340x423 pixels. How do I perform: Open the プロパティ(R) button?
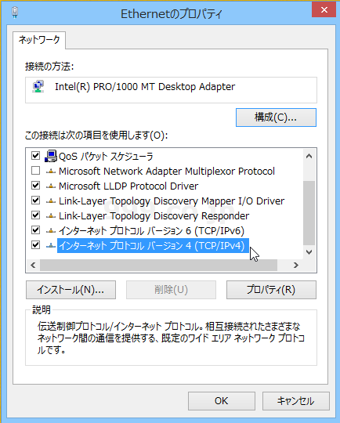pyautogui.click(x=271, y=290)
